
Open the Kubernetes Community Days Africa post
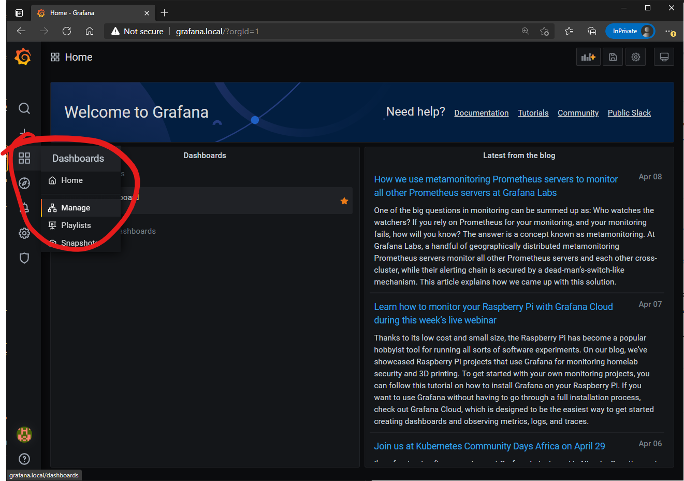489,446
